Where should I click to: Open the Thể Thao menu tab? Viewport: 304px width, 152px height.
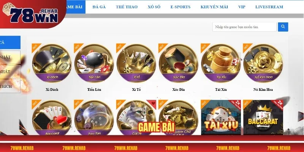(127, 7)
